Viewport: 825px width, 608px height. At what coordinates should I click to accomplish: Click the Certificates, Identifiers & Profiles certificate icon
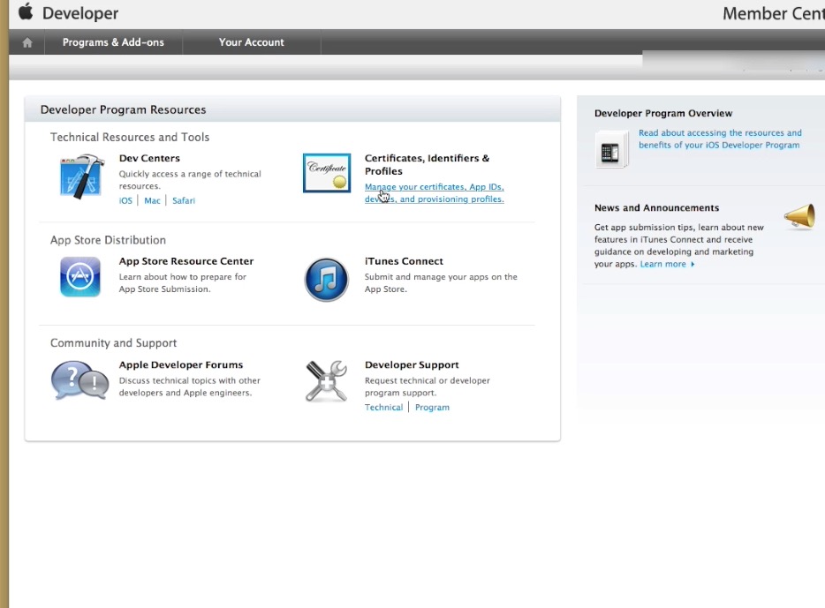326,173
